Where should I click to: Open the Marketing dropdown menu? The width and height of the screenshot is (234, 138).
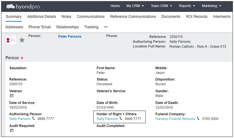[x=211, y=6]
